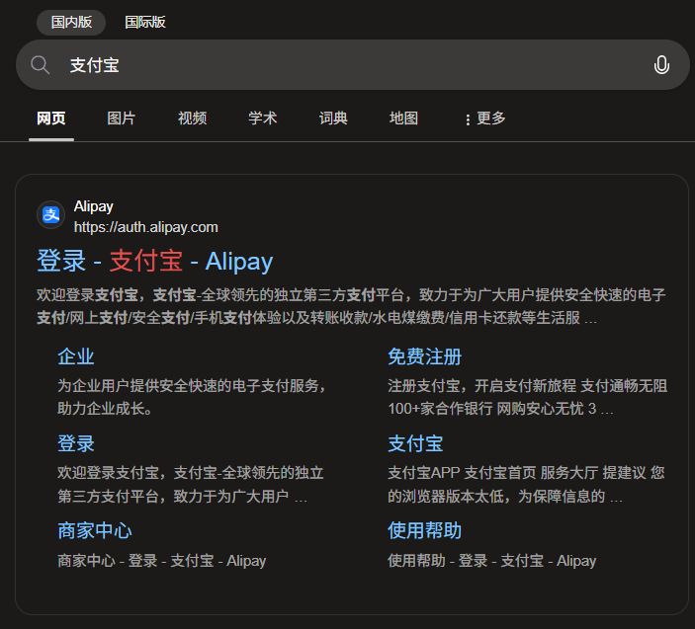Switch to the 图片 tab
695x629 pixels.
click(x=121, y=118)
